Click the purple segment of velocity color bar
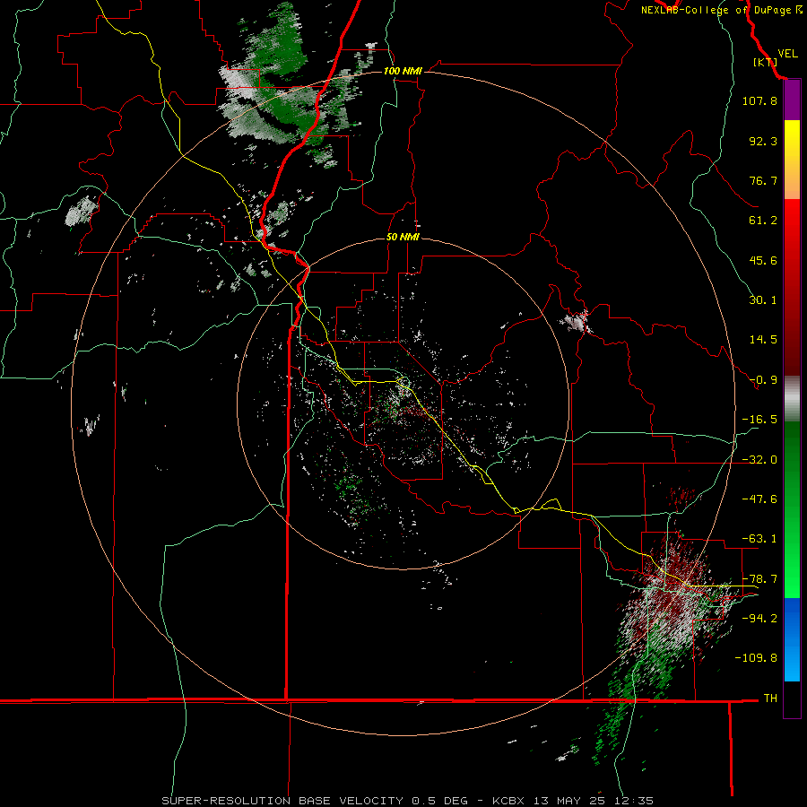The height and width of the screenshot is (807, 807). 792,100
